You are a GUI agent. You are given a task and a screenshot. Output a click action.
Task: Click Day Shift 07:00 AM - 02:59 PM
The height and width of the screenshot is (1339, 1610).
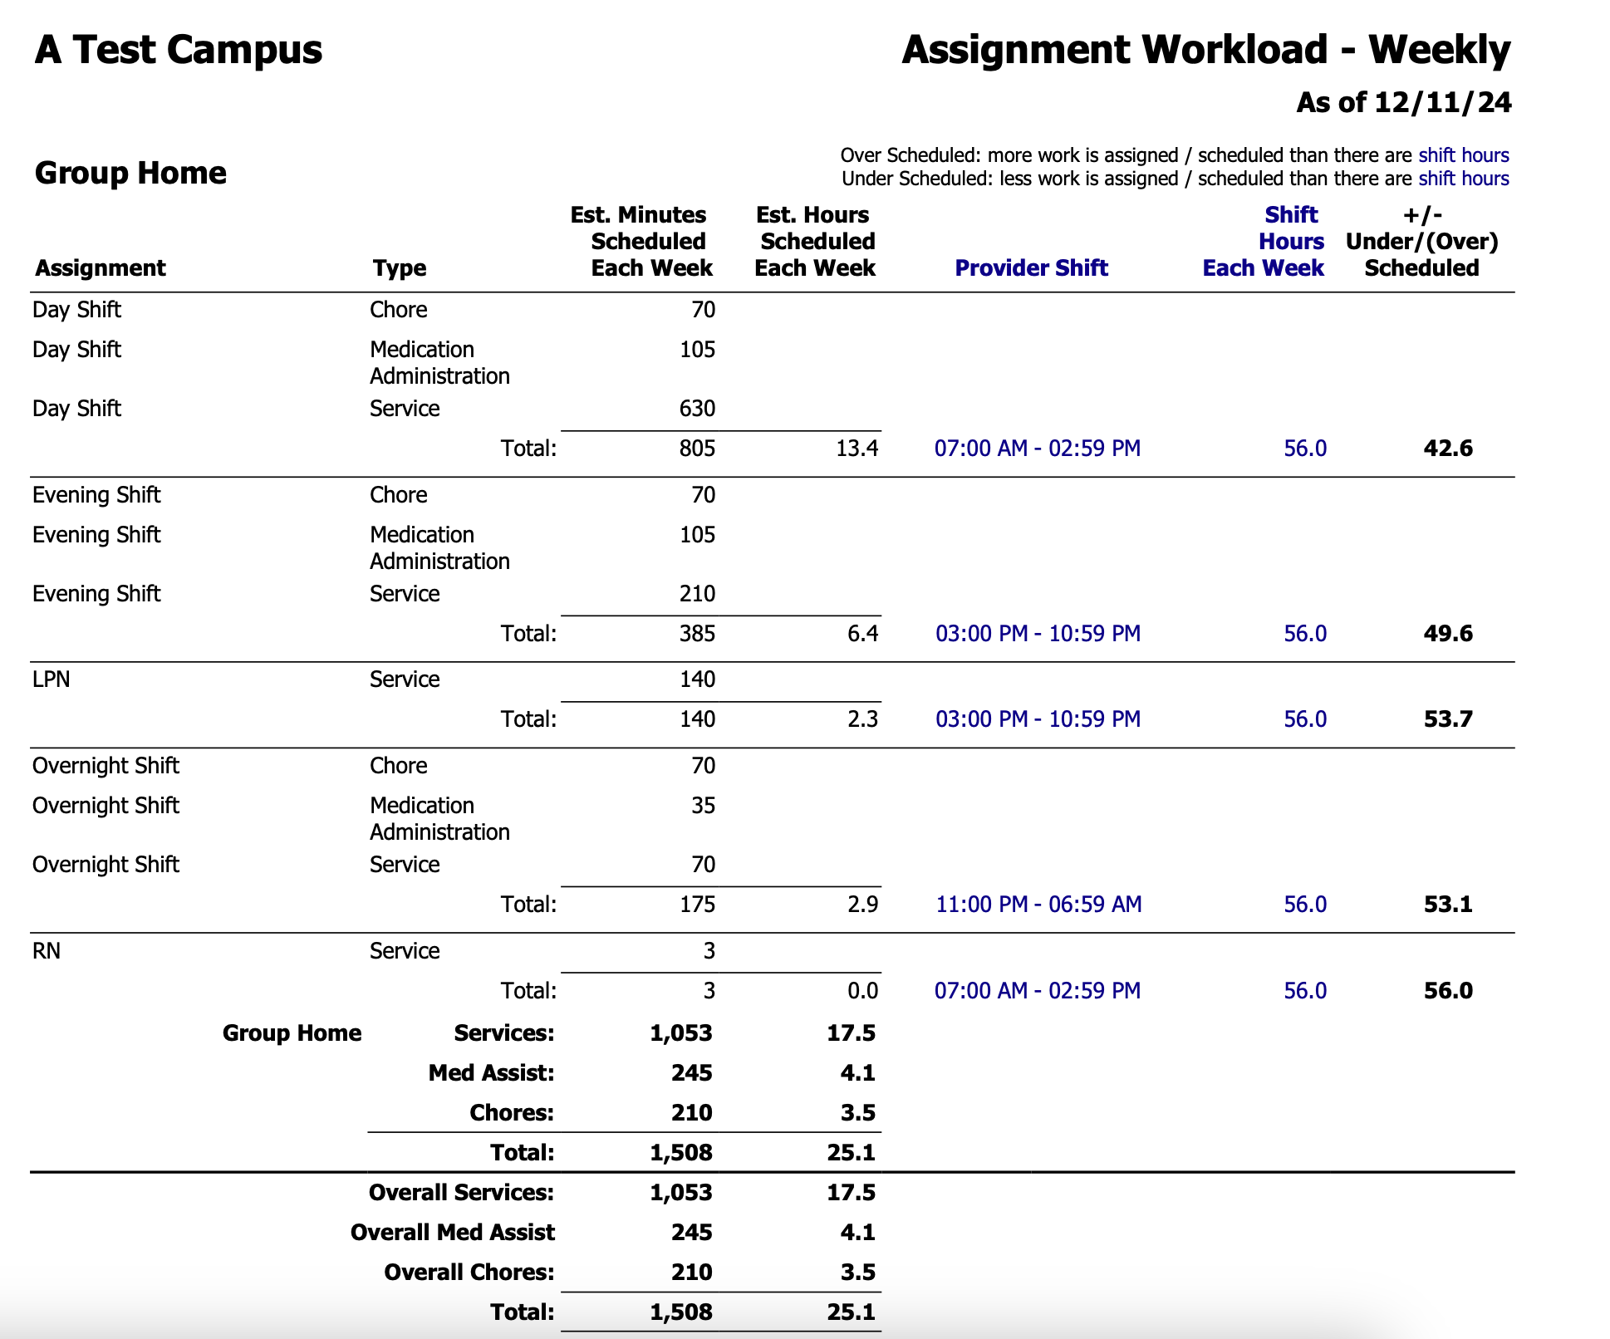[x=1037, y=449]
